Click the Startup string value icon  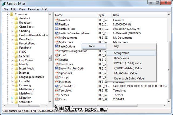pyautogui.click(x=56, y=77)
